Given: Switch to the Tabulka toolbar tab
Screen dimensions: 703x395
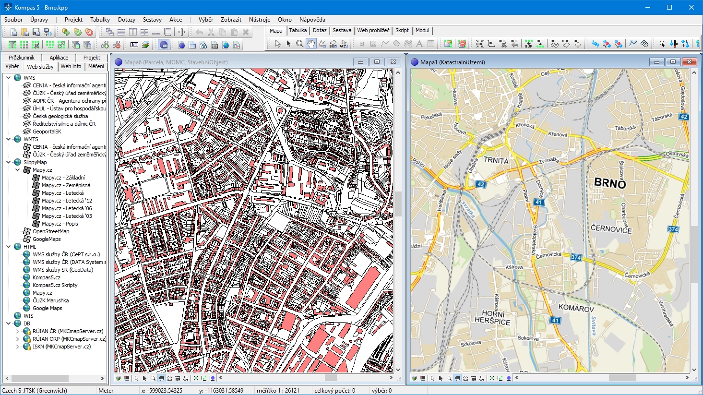Looking at the screenshot, I should point(298,30).
